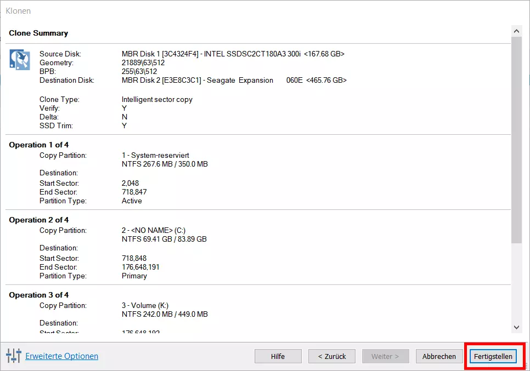The image size is (530, 371).
Task: Select the Clone Summary heading
Action: [x=38, y=33]
